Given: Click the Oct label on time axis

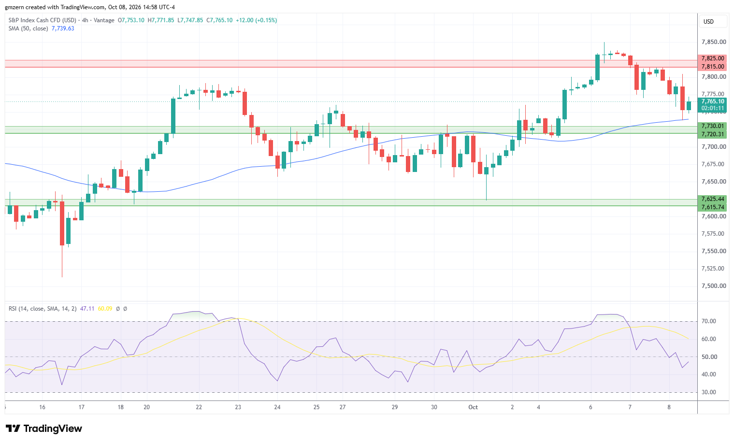Looking at the screenshot, I should 473,407.
